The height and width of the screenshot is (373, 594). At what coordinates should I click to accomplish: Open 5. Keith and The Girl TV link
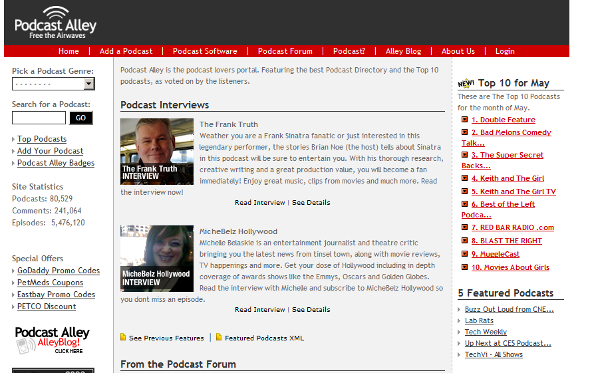click(514, 191)
